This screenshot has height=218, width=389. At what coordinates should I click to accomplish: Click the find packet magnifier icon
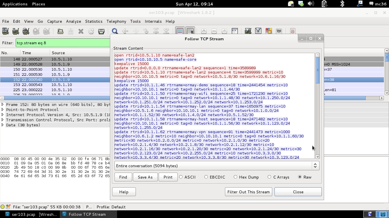(115, 31)
